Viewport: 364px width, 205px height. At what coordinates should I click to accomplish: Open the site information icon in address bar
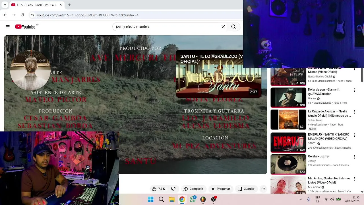pyautogui.click(x=32, y=15)
